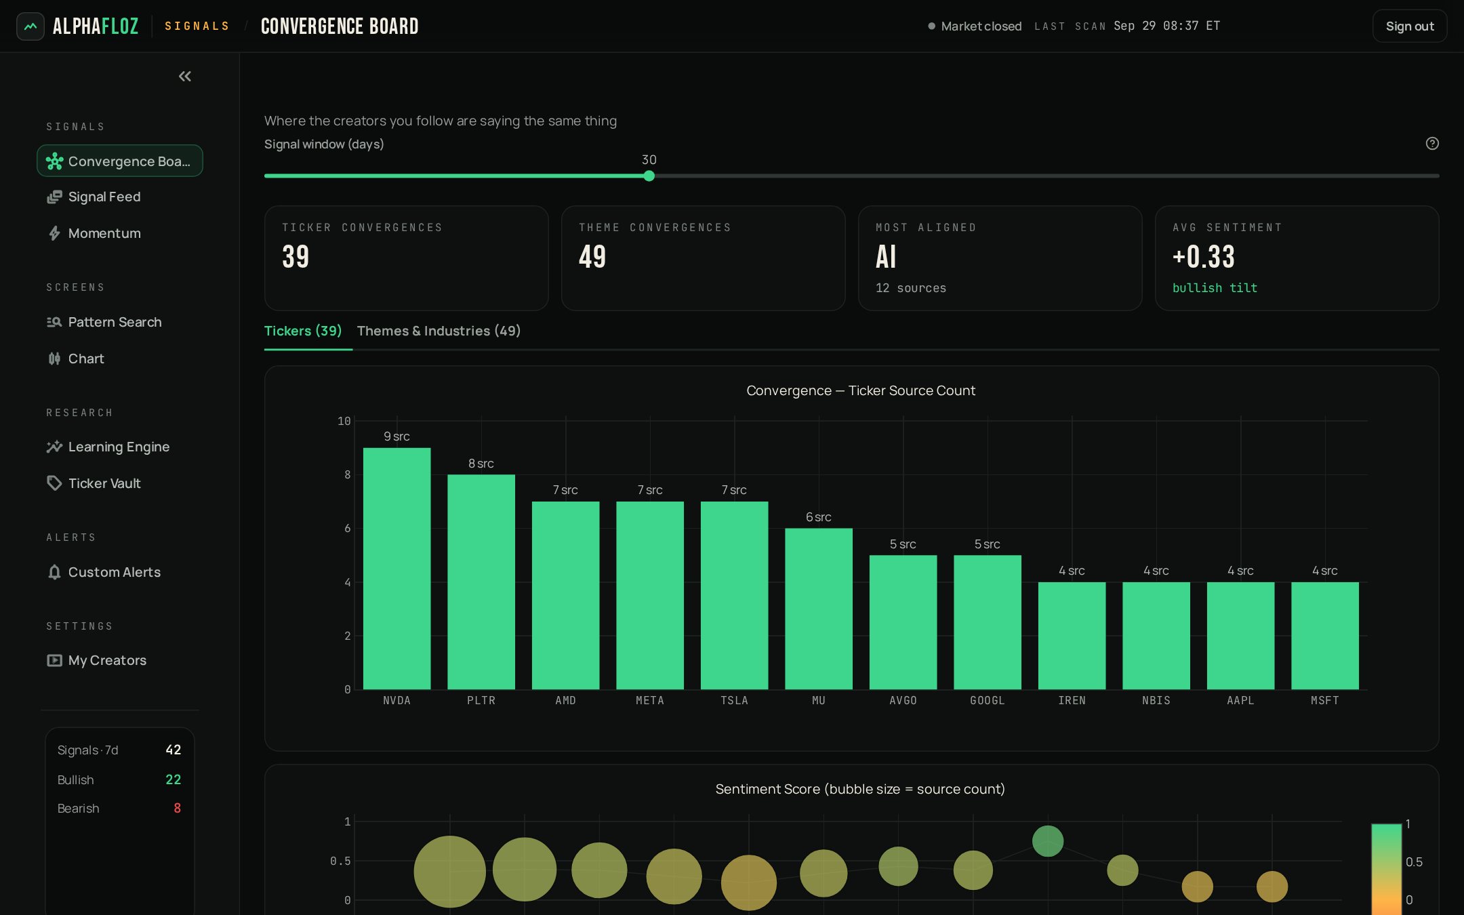The width and height of the screenshot is (1464, 915).
Task: Collapse the sidebar with double-chevron icon
Action: point(185,77)
